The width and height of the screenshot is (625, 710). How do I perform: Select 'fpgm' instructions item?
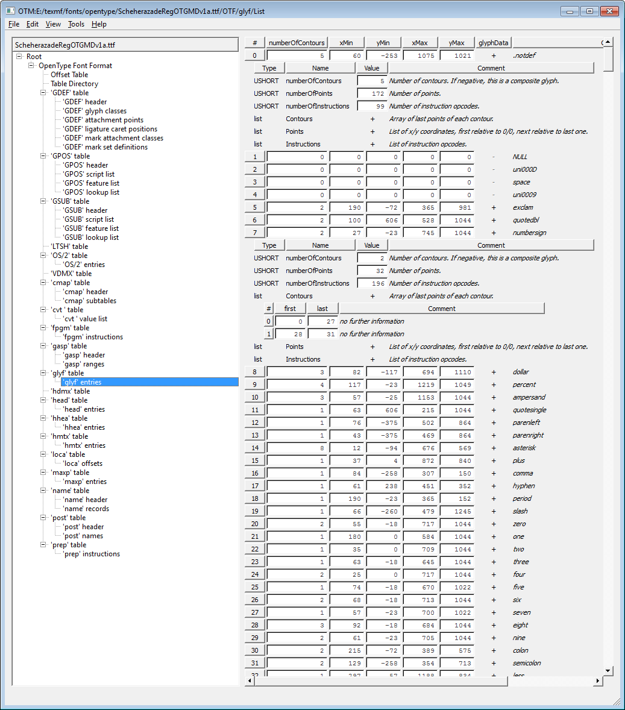[x=93, y=338]
